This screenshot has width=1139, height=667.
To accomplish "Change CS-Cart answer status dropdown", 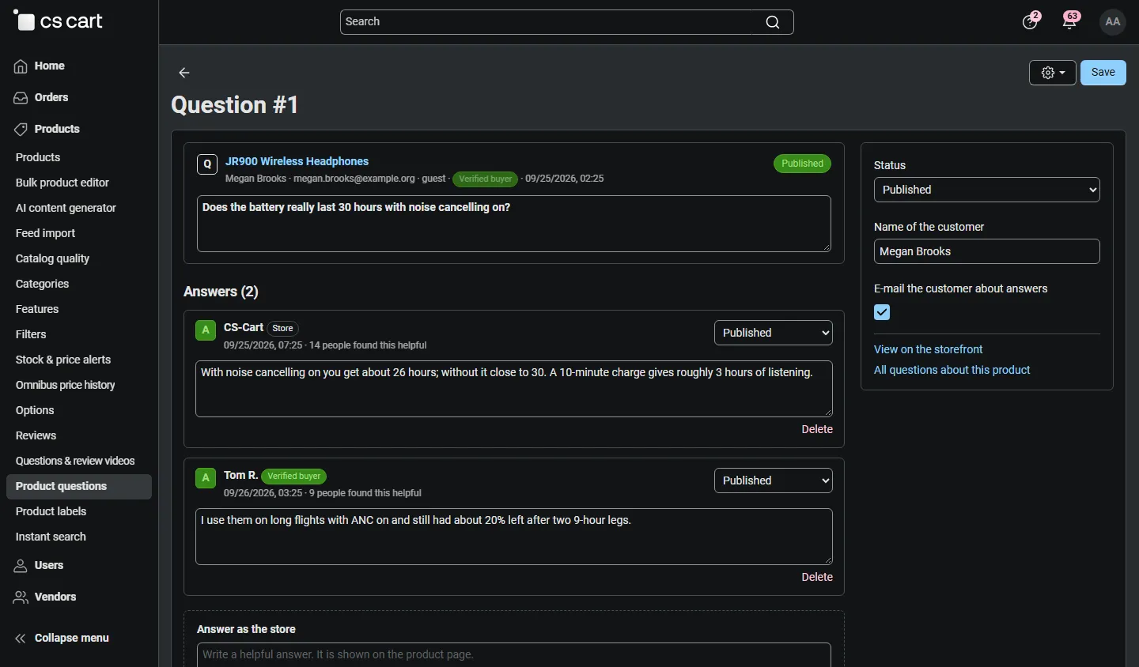I will click(x=774, y=333).
